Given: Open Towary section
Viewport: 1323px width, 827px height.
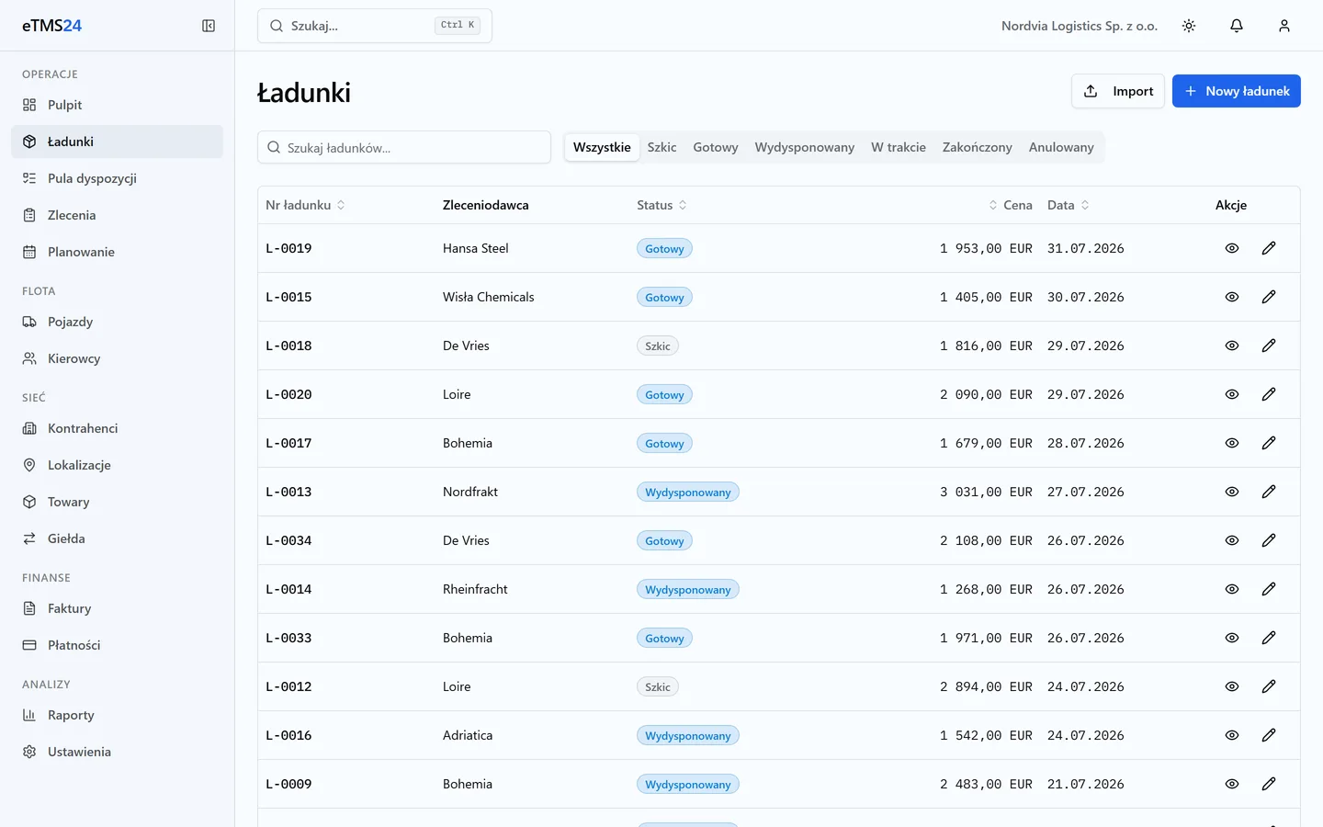Looking at the screenshot, I should [117, 502].
